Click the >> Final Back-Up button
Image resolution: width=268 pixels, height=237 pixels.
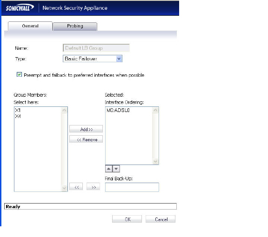click(94, 187)
